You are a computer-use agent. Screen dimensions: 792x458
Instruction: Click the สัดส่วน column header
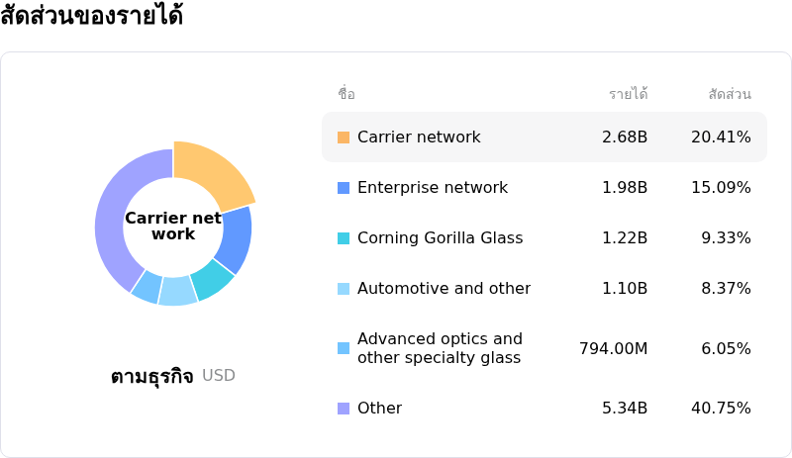[x=730, y=95]
